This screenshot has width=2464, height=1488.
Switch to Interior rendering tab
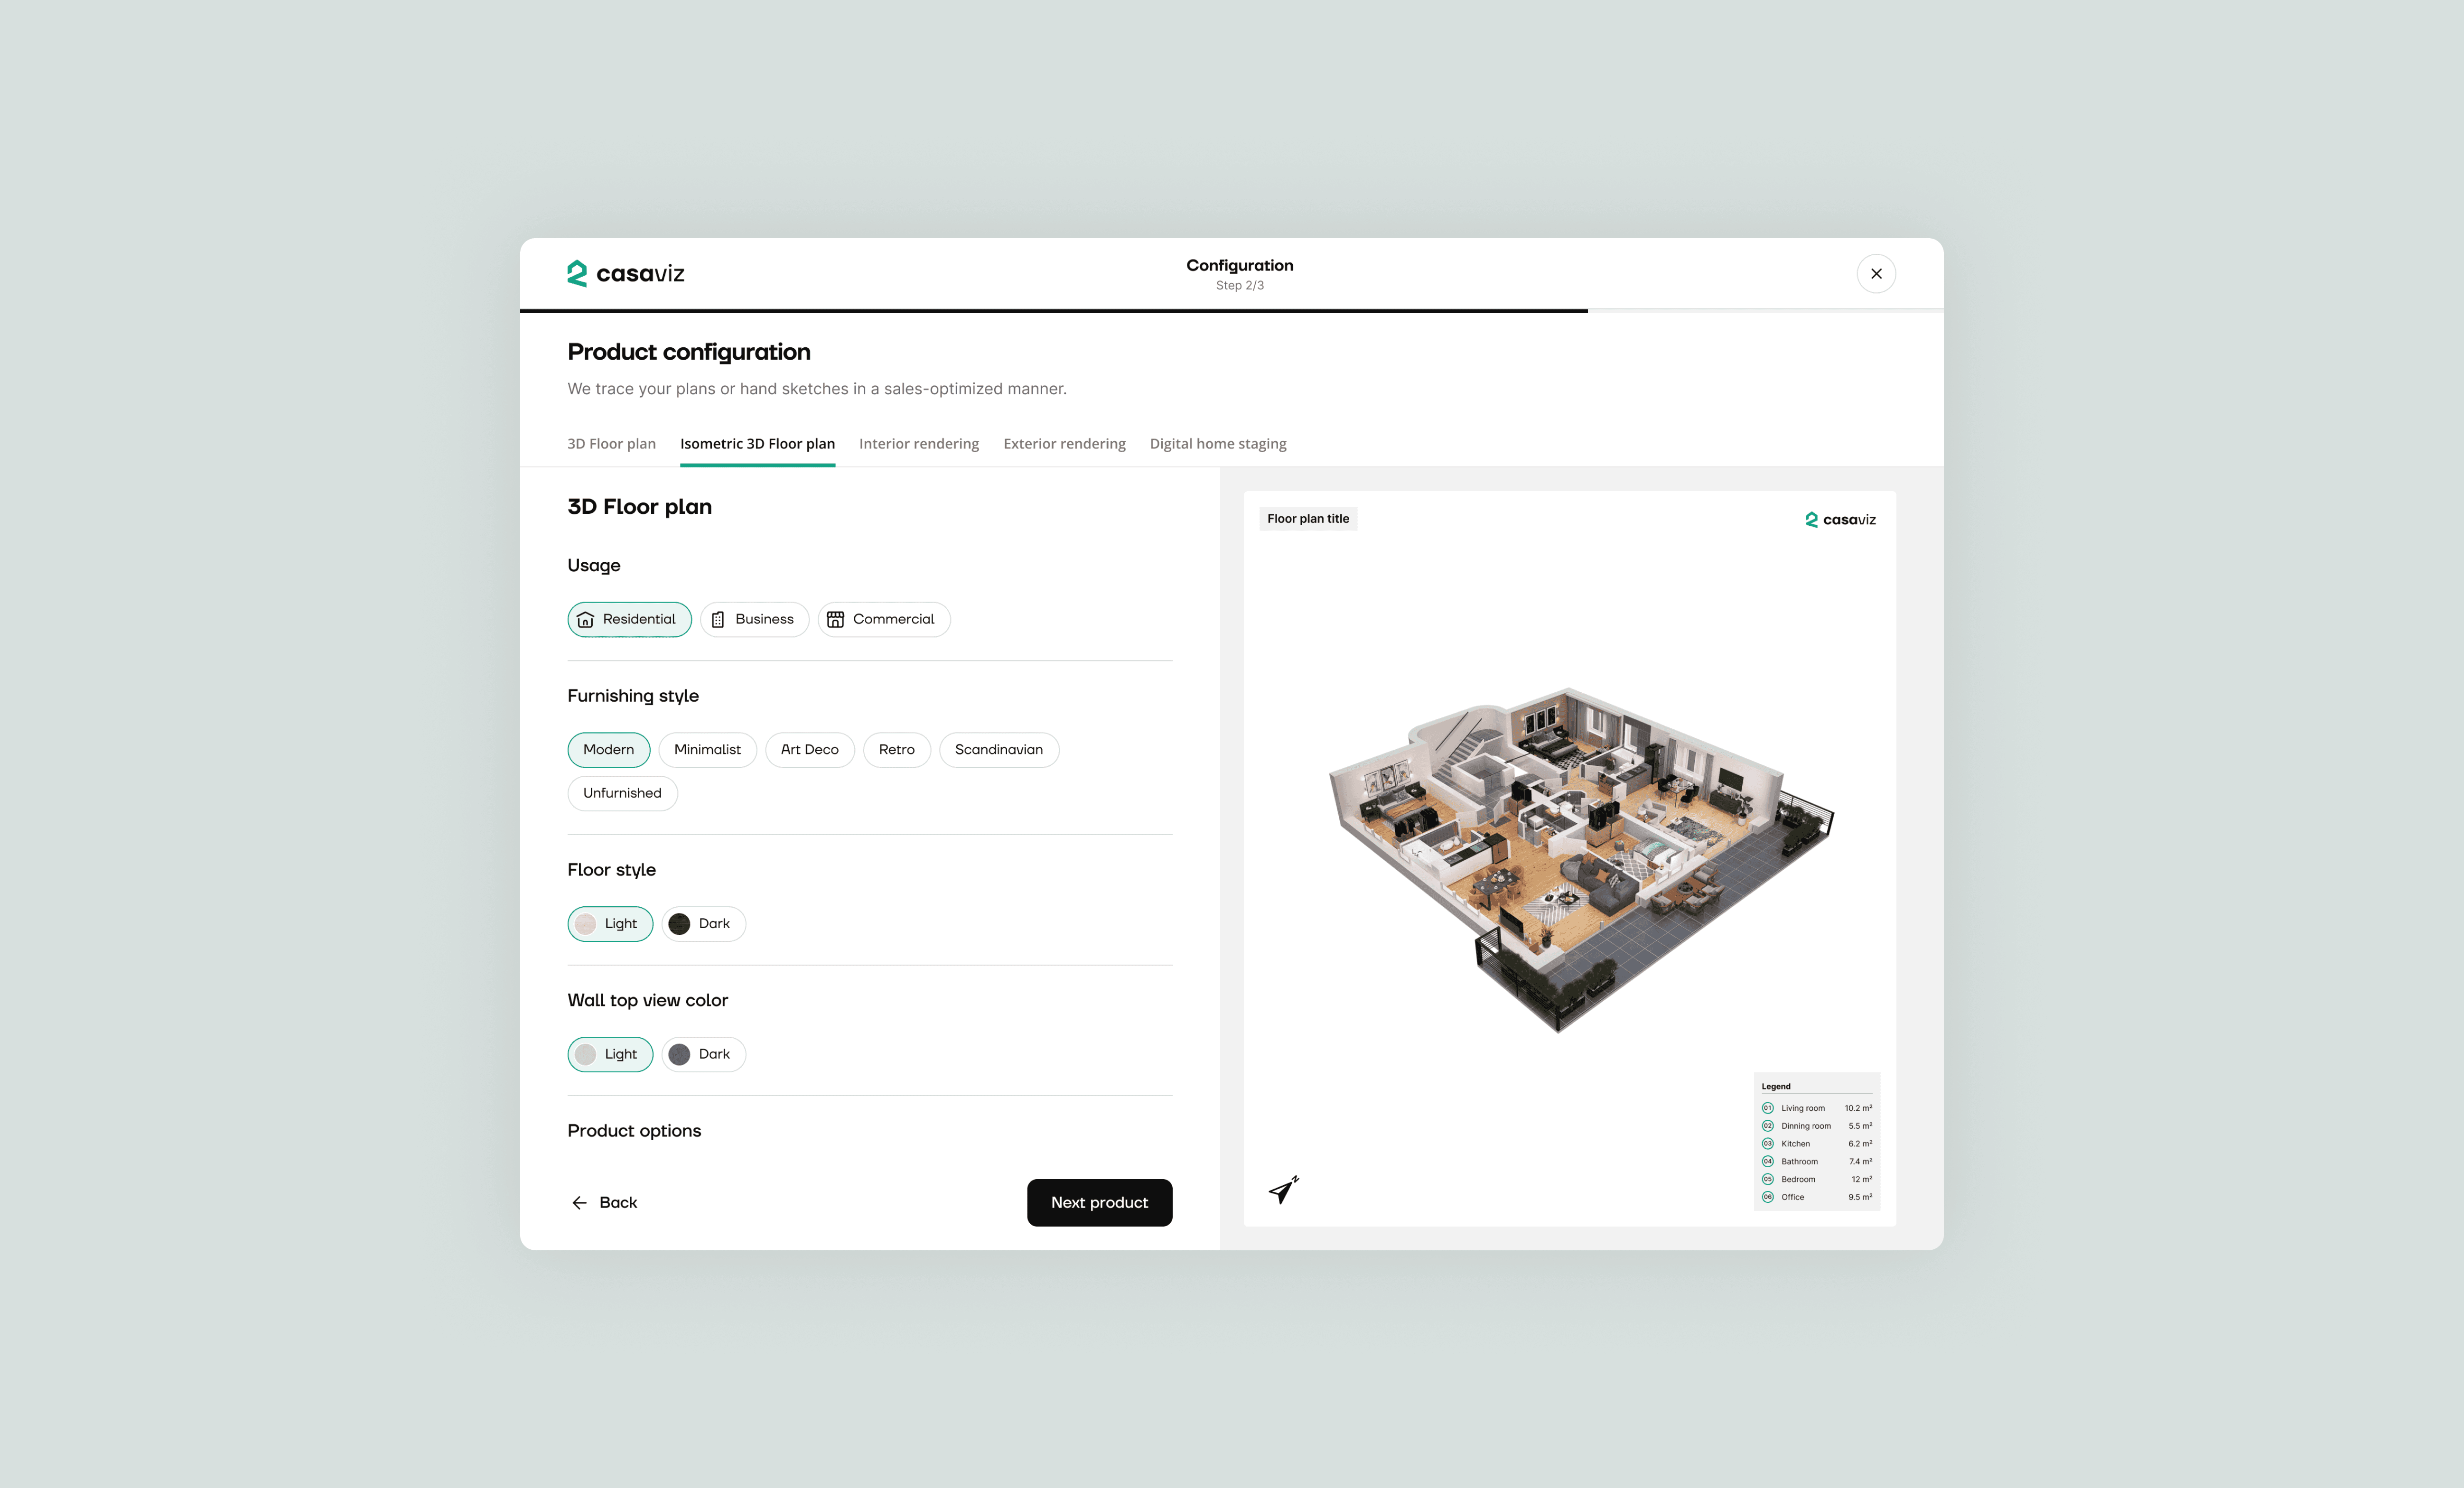(x=918, y=444)
